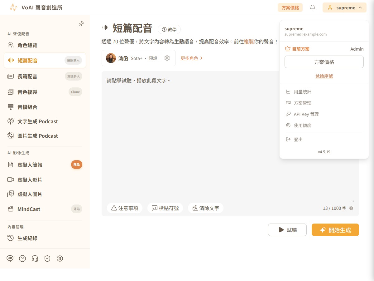
Task: Clear text with 清除文字 button
Action: coord(206,208)
